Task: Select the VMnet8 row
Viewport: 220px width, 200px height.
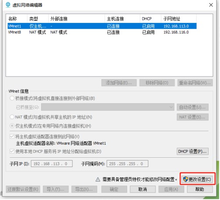Action: [x=102, y=32]
